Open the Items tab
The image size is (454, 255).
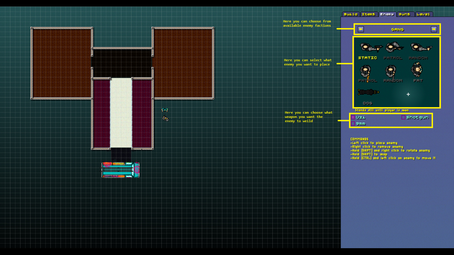pyautogui.click(x=368, y=14)
